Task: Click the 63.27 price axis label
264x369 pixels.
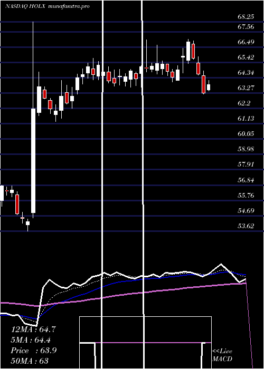Action: click(246, 88)
